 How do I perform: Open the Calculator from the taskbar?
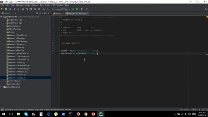click(x=41, y=114)
